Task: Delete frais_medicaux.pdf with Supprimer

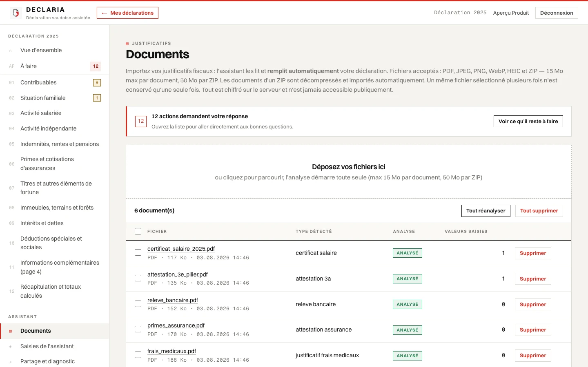Action: click(x=533, y=356)
